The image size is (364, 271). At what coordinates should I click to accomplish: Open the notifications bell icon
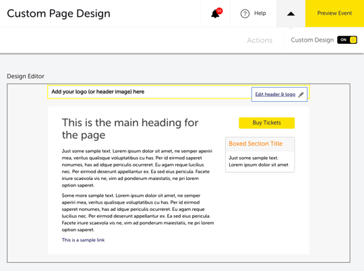tap(215, 14)
